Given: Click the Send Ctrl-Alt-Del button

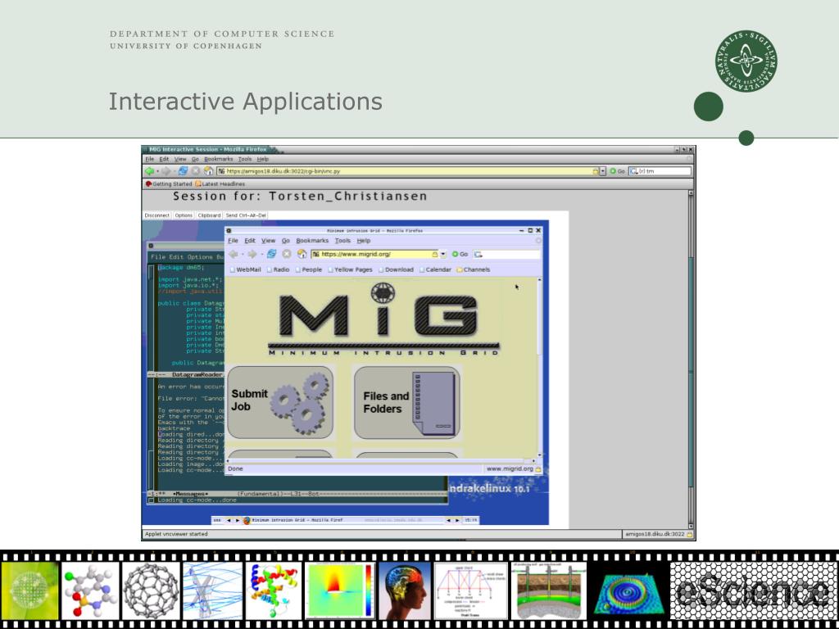Looking at the screenshot, I should (246, 215).
